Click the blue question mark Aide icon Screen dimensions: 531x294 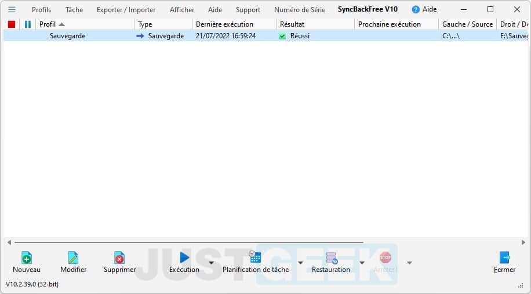pyautogui.click(x=416, y=10)
